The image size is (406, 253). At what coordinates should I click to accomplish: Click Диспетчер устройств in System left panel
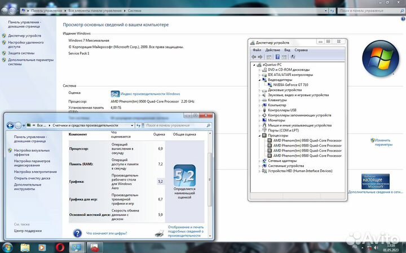[25, 35]
